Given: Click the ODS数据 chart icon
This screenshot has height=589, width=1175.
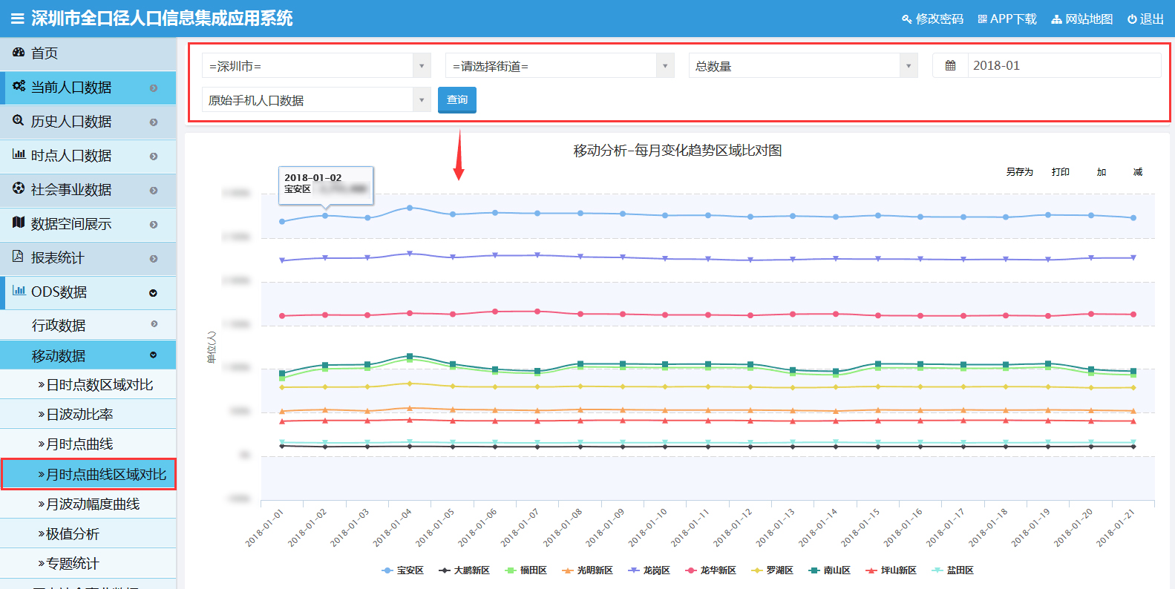Looking at the screenshot, I should coord(19,291).
